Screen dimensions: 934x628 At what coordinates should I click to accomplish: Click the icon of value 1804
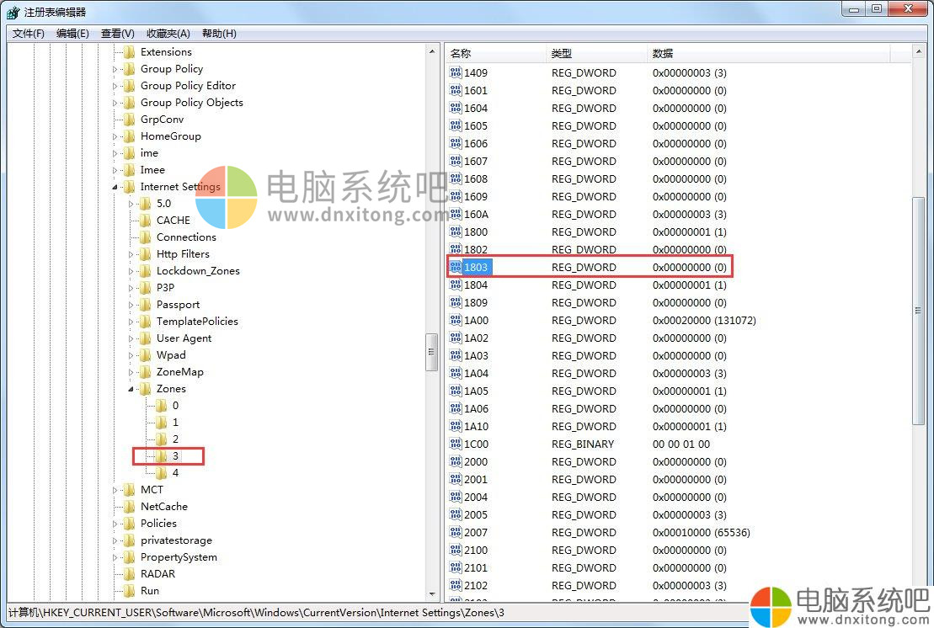click(x=456, y=285)
